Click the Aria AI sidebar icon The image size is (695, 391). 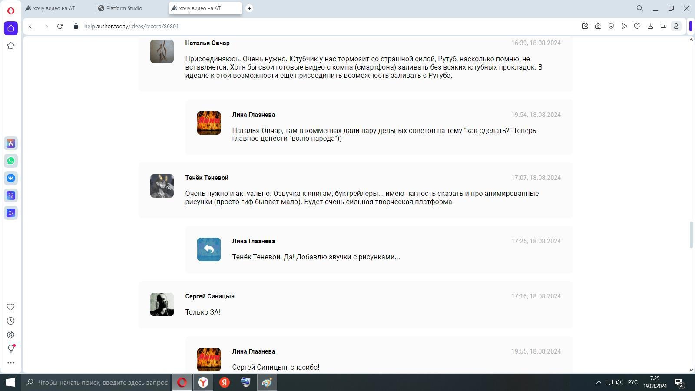[x=11, y=143]
